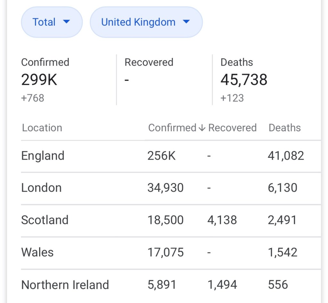Click the Recovered summary stat
328x303 pixels.
click(149, 62)
